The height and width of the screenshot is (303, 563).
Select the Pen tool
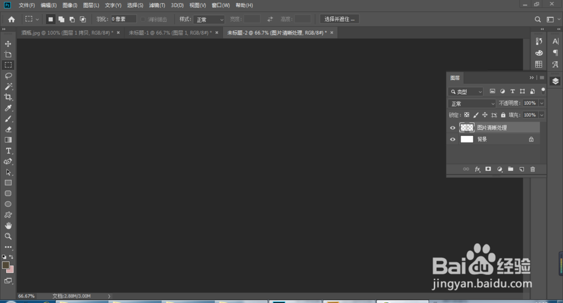(x=8, y=161)
